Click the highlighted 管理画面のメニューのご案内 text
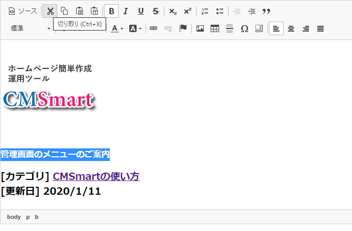This screenshot has width=352, height=231. point(55,155)
